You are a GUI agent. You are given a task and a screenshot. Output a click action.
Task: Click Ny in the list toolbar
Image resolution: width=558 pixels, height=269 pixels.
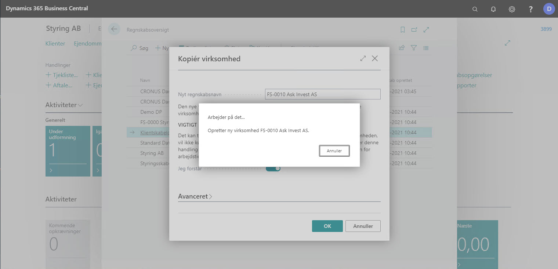pos(162,48)
